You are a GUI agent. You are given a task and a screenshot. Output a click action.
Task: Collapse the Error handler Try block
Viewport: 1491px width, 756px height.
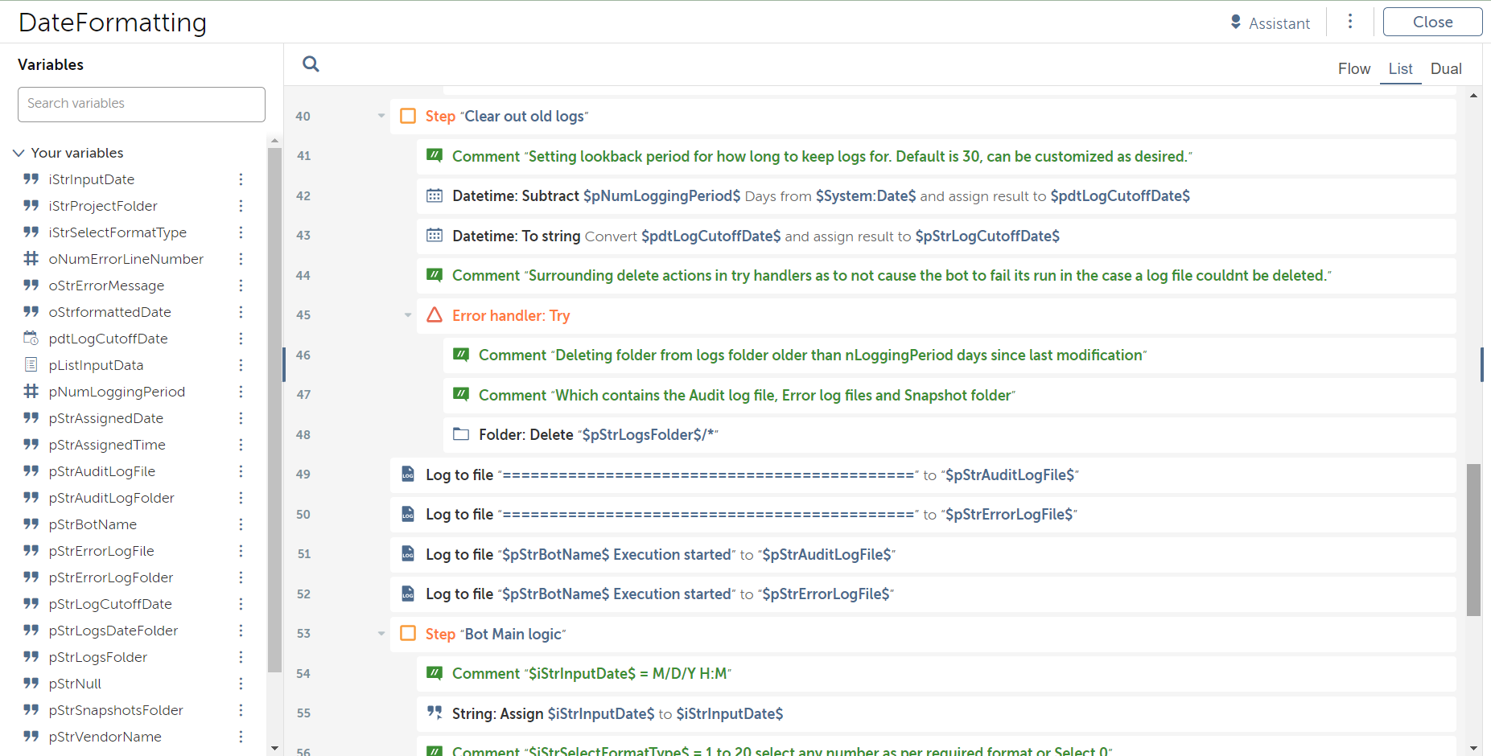tap(408, 315)
